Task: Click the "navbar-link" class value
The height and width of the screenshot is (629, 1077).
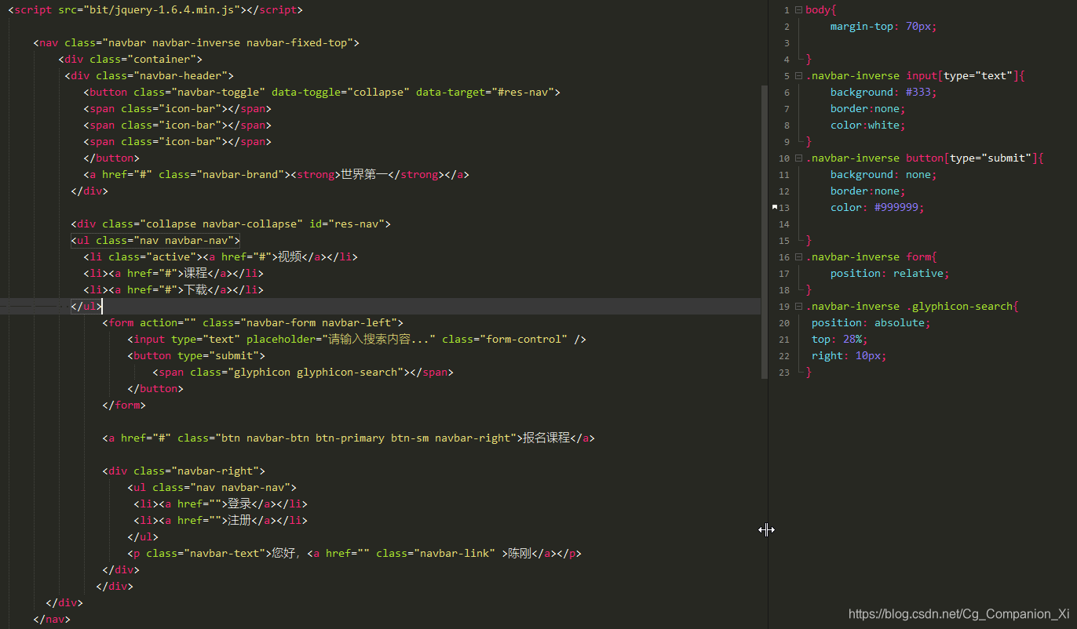Action: [x=455, y=553]
